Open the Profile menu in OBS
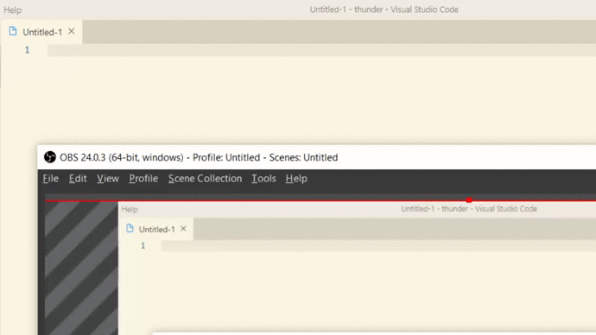 point(143,179)
